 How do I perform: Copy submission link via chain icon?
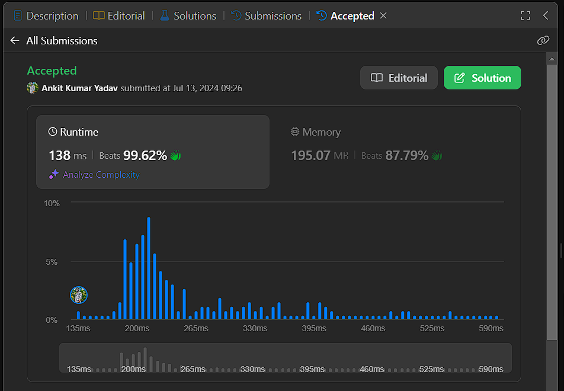point(543,40)
